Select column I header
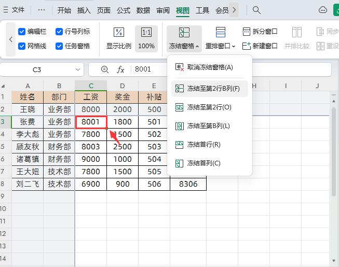The image size is (339, 267). tap(286, 86)
